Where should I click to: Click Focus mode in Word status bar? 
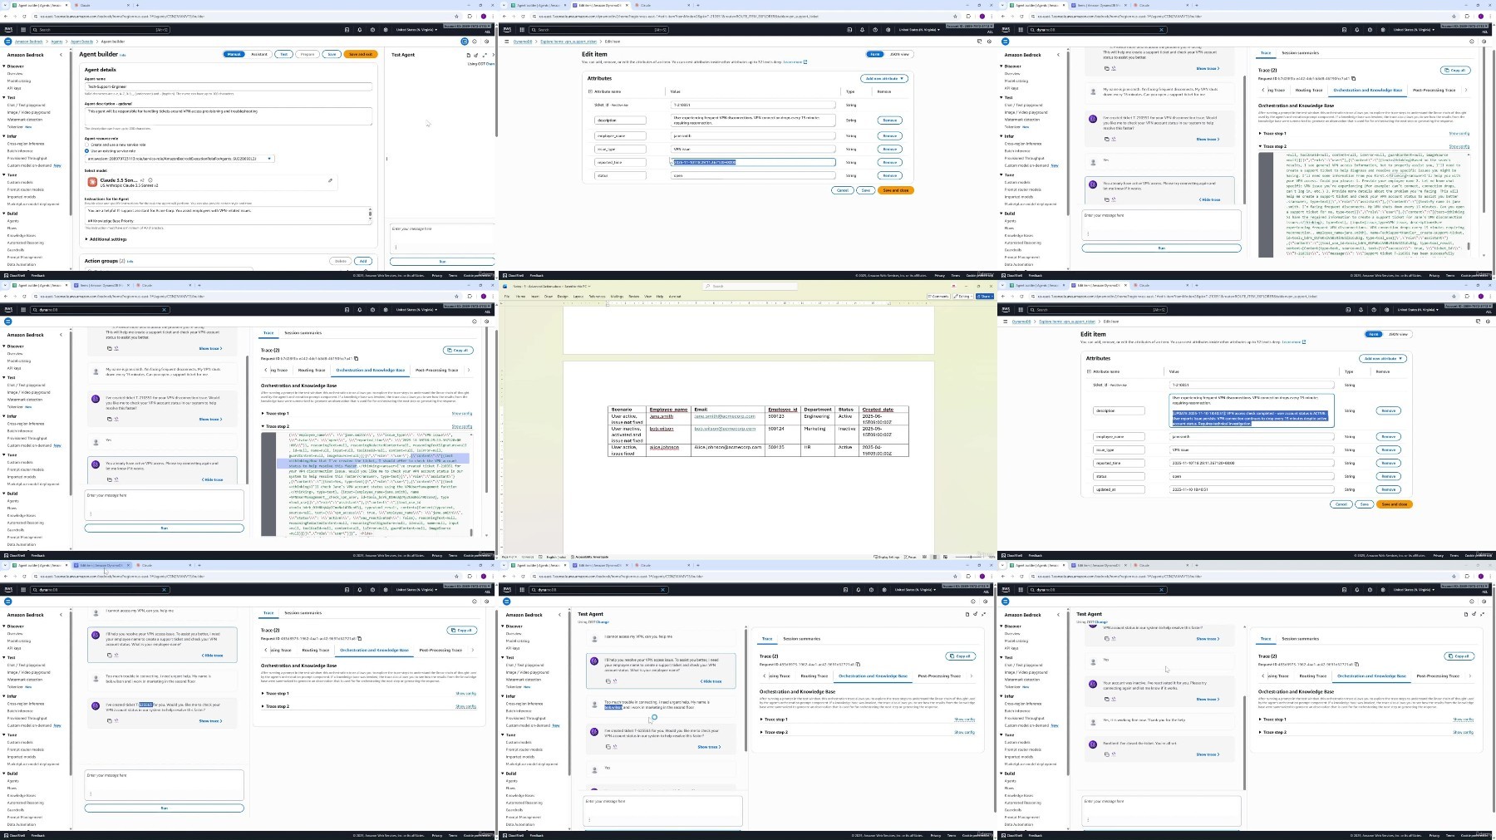[x=911, y=557]
